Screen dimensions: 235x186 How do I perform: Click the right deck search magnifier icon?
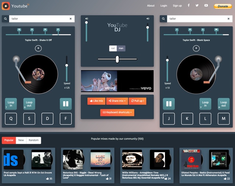point(163,19)
